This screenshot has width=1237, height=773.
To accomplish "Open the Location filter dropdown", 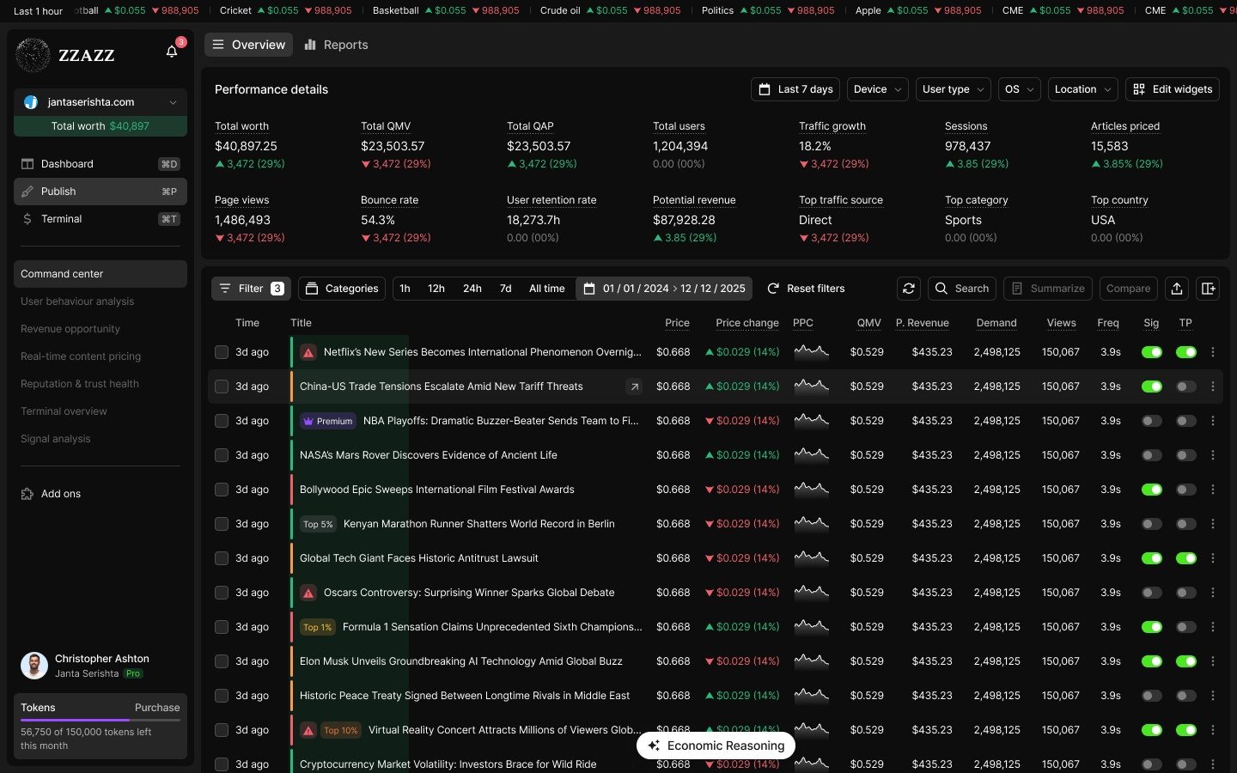I will click(1082, 89).
